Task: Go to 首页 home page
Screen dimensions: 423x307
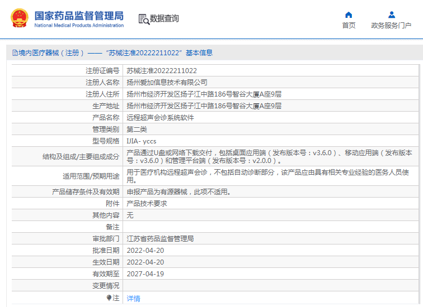Action: pyautogui.click(x=349, y=25)
